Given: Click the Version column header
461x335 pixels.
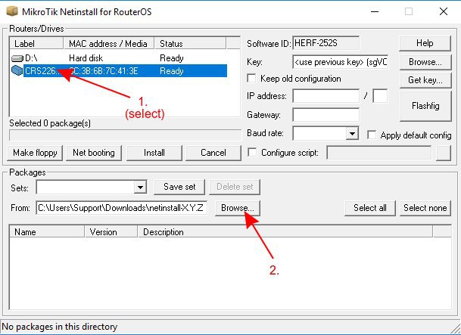Looking at the screenshot, I should [x=111, y=232].
